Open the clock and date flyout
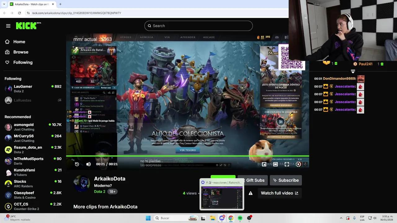The image size is (397, 223). (x=386, y=218)
